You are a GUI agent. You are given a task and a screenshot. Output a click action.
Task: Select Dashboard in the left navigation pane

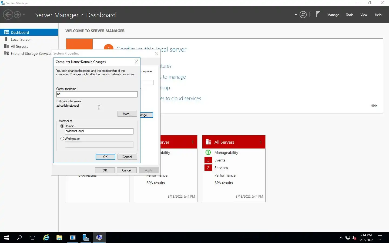point(29,32)
